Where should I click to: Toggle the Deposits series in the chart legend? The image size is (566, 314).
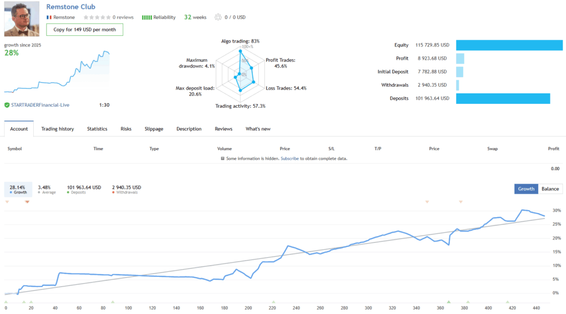[83, 190]
